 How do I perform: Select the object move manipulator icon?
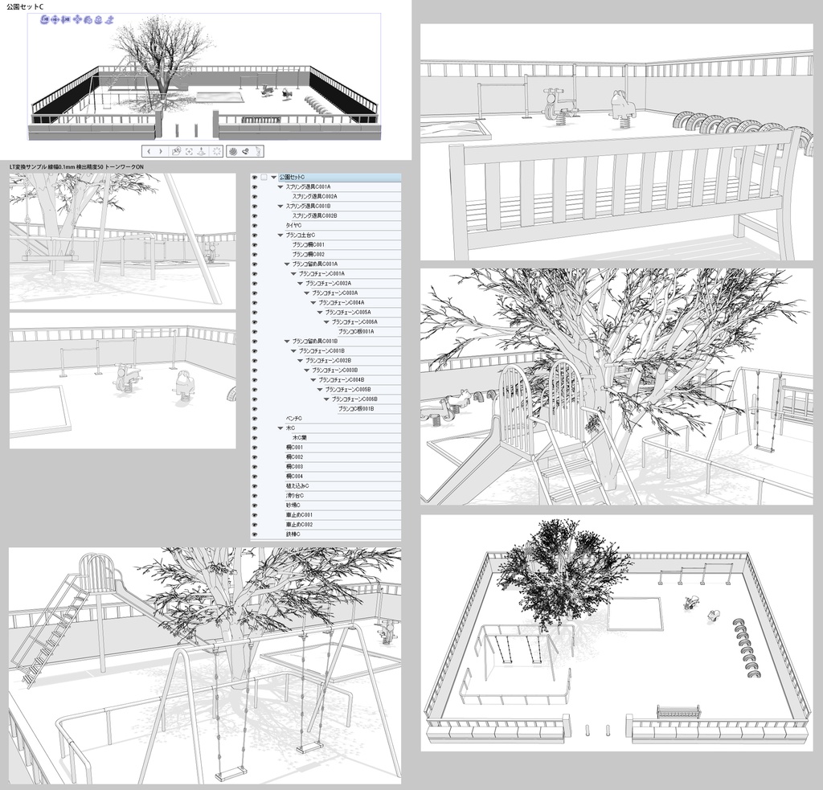(77, 19)
